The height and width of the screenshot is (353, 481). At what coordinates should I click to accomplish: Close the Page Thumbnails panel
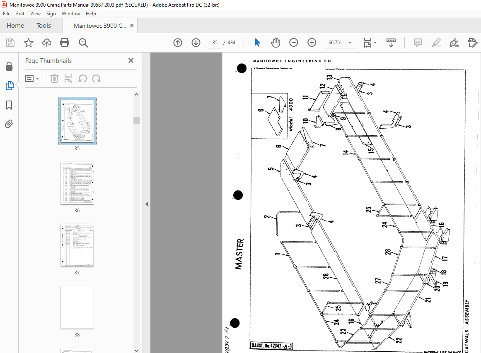tap(131, 60)
